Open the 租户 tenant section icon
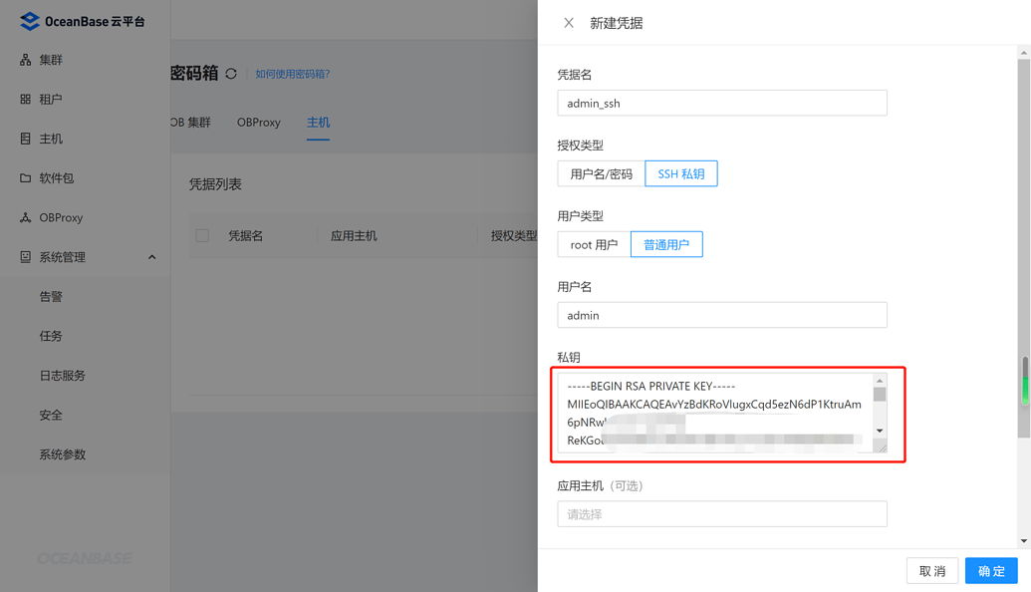The width and height of the screenshot is (1031, 592). coord(23,99)
